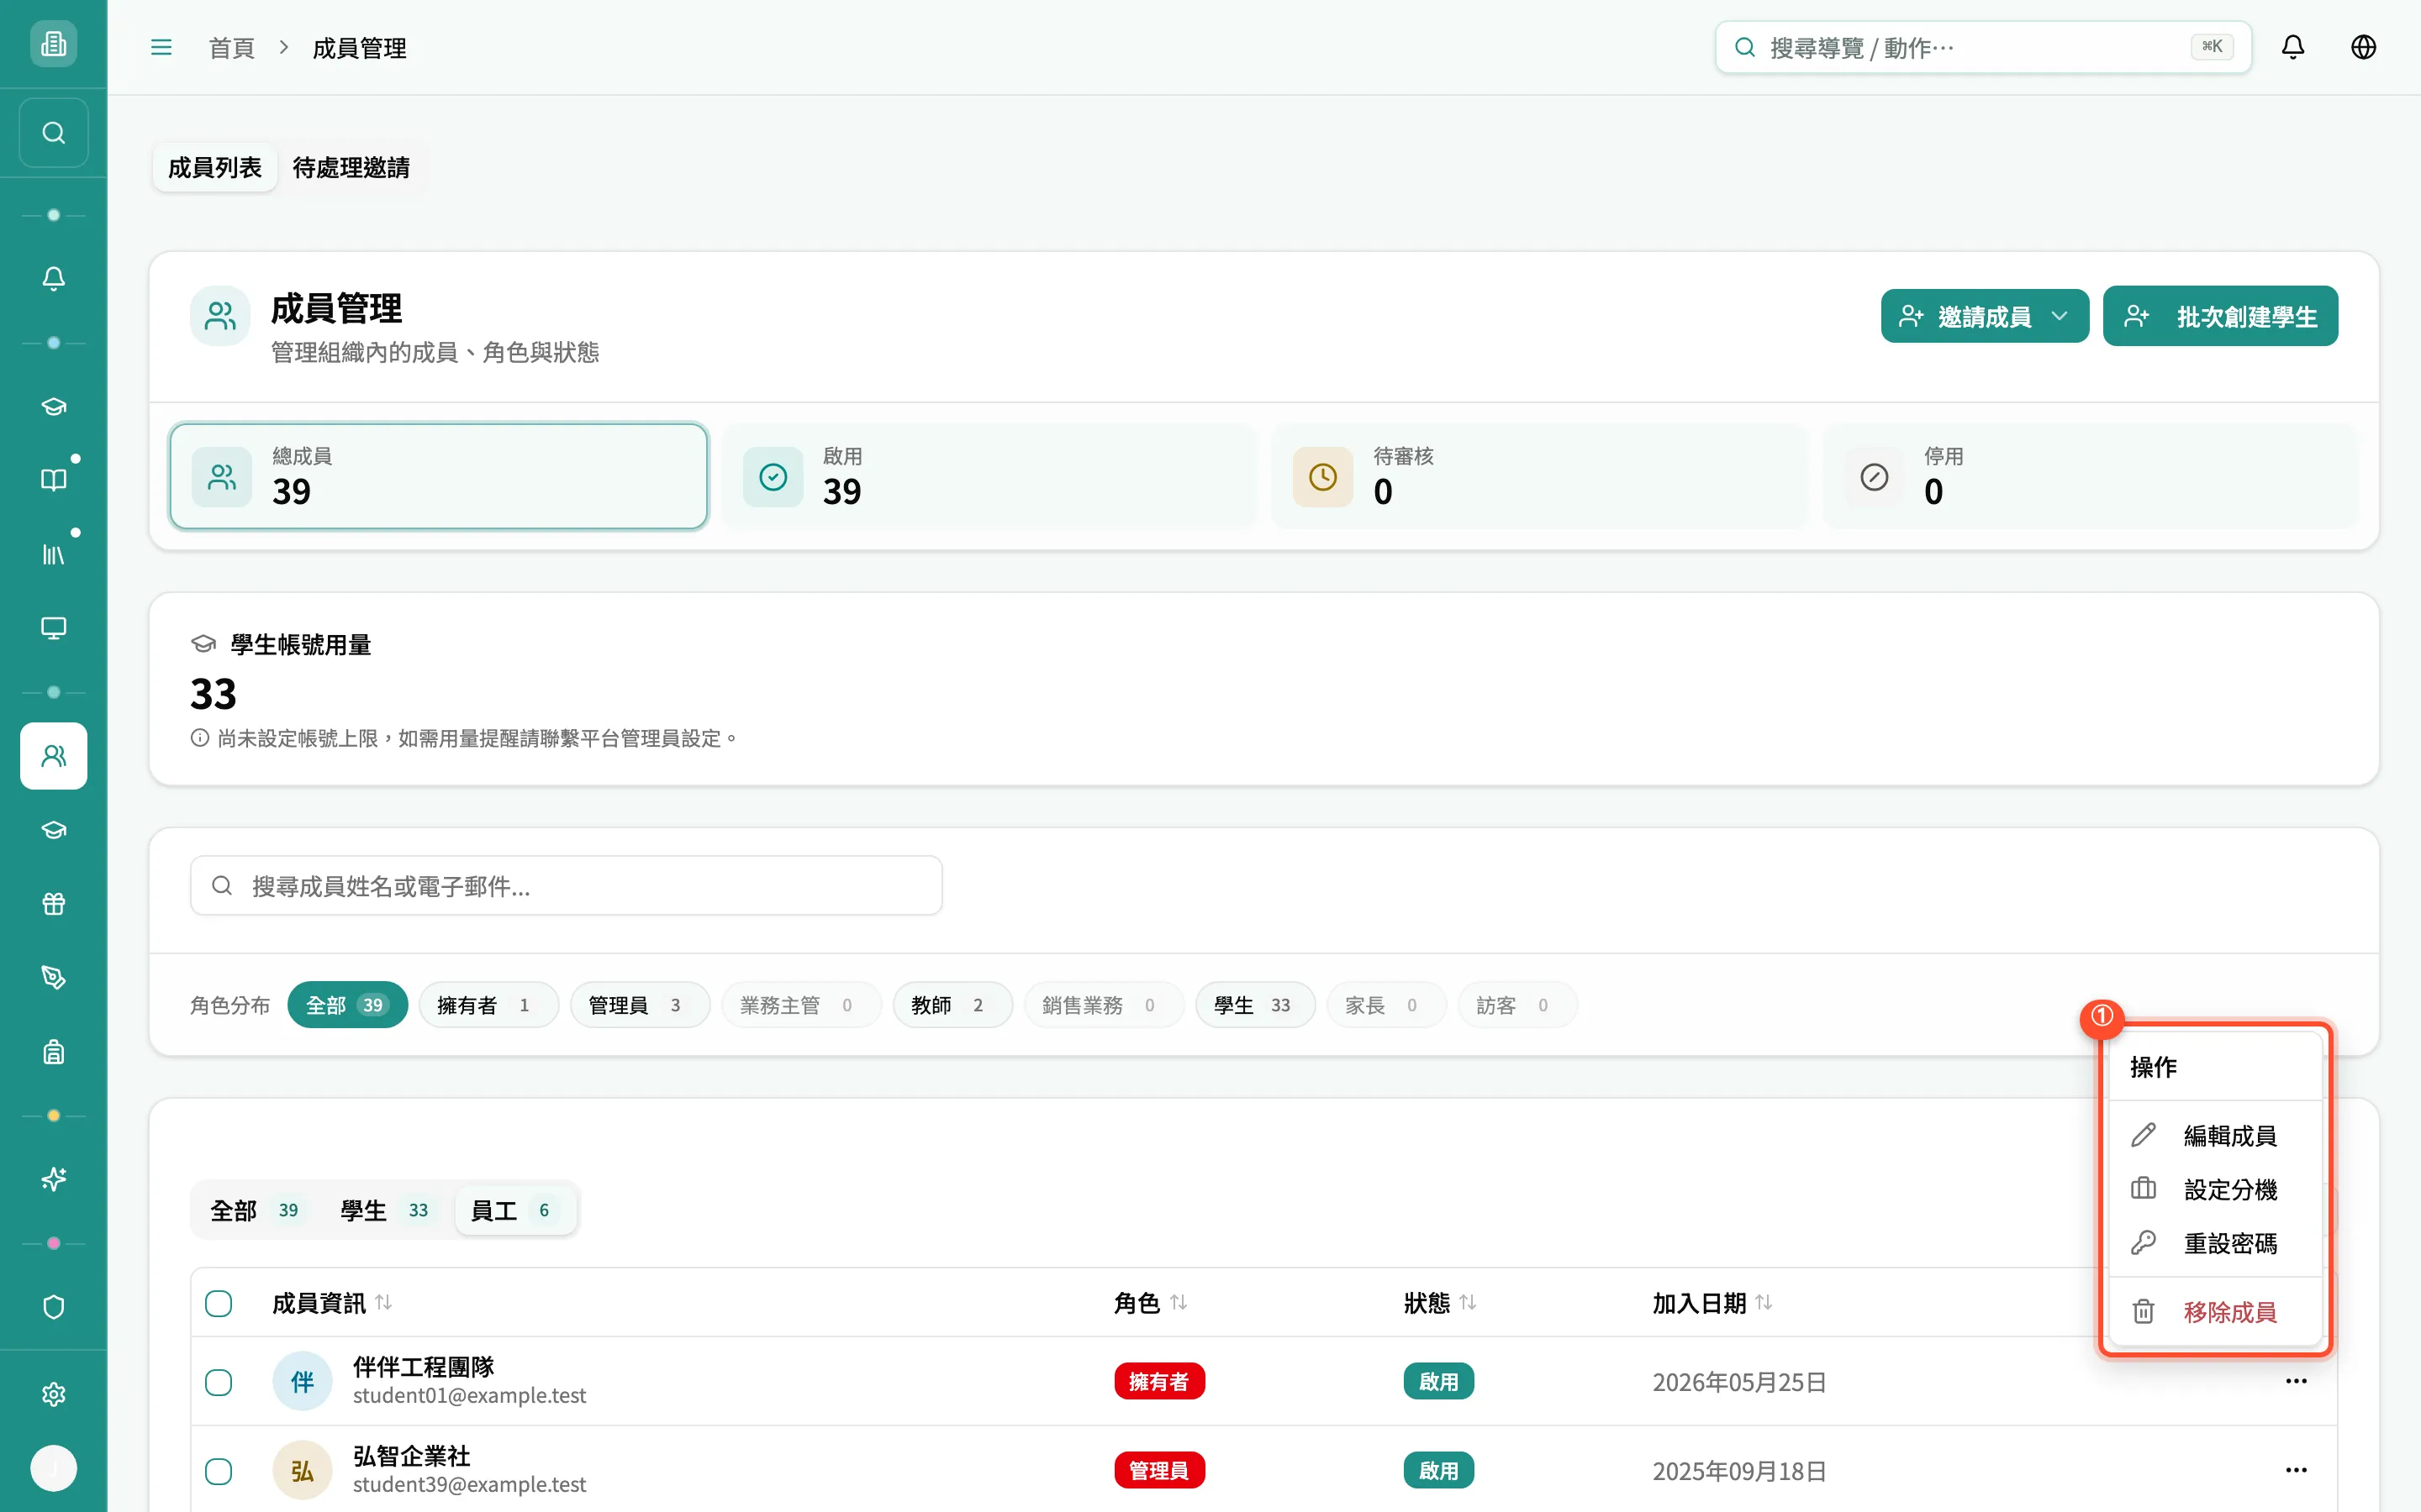Open the sidebar notifications bell

click(x=53, y=279)
